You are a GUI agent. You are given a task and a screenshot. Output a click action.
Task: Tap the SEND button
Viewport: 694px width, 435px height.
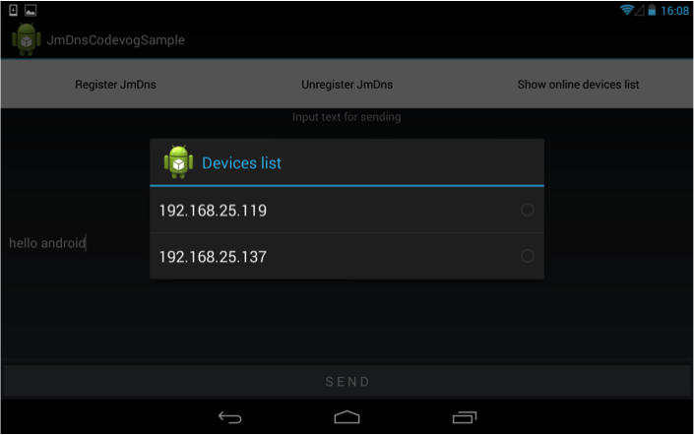pos(347,382)
